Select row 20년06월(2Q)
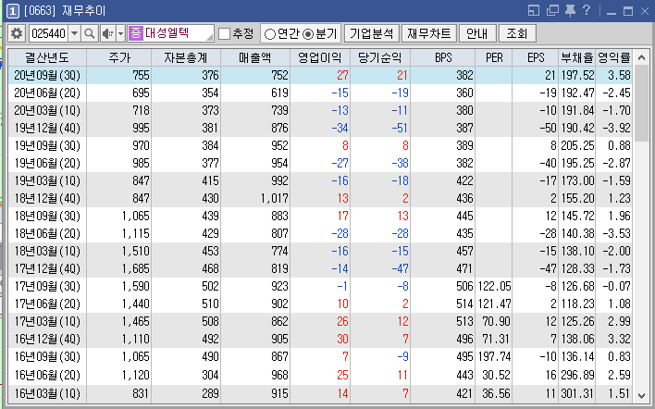The width and height of the screenshot is (655, 409). [x=320, y=93]
